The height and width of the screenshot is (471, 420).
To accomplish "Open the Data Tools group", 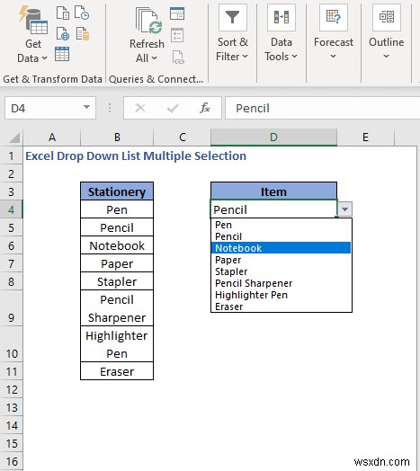I will coord(281,33).
